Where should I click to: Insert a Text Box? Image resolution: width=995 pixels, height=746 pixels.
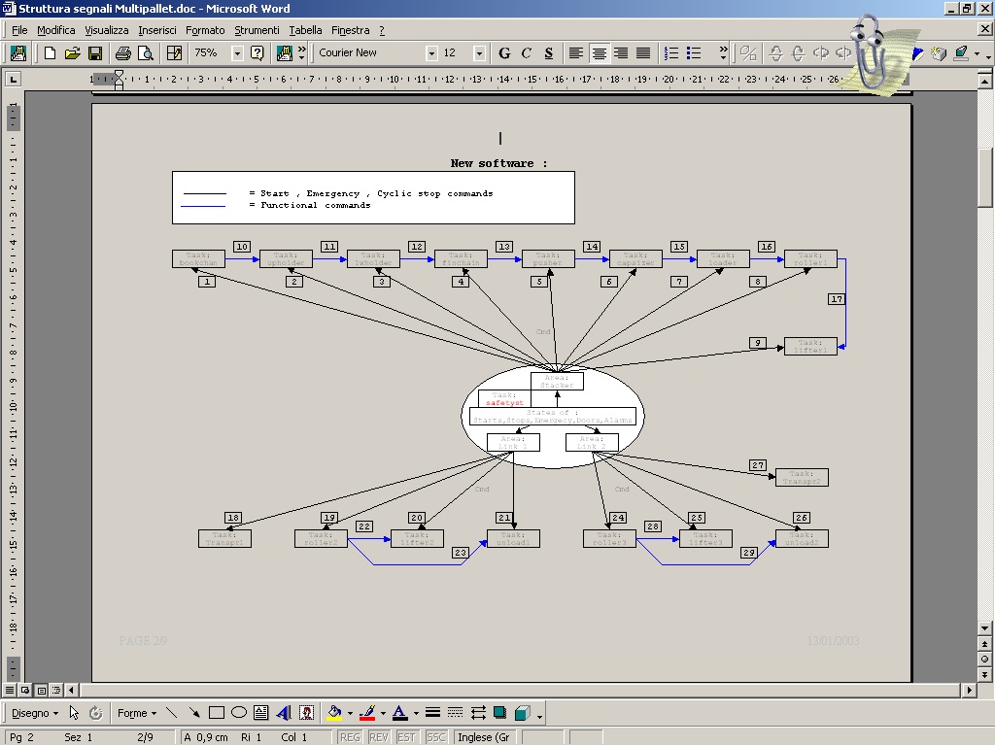click(260, 713)
